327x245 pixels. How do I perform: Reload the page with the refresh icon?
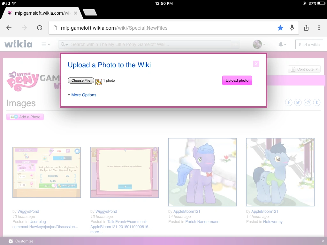pyautogui.click(x=40, y=28)
